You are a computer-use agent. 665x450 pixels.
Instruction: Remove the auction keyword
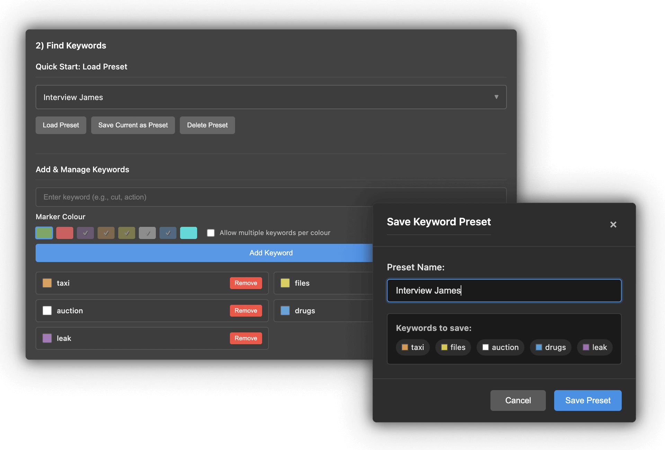(x=246, y=311)
